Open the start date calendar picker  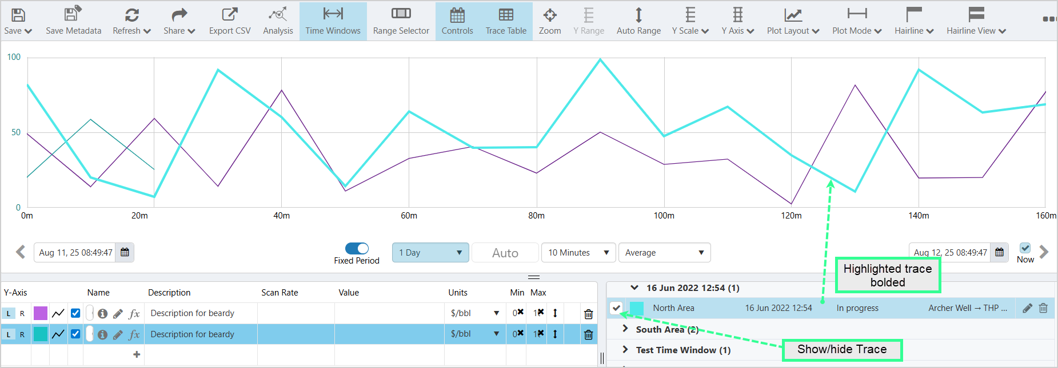click(125, 252)
